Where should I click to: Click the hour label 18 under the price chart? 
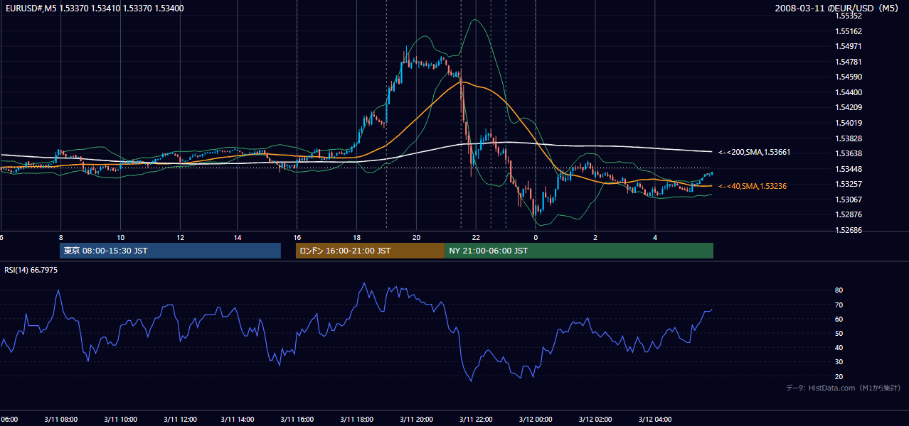click(357, 238)
